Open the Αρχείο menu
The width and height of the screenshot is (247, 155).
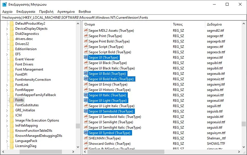click(7, 12)
